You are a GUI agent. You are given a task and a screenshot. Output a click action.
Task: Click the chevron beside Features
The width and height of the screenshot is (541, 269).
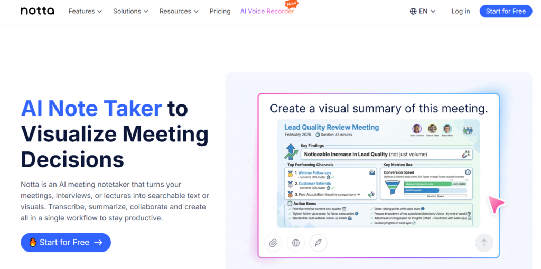99,12
